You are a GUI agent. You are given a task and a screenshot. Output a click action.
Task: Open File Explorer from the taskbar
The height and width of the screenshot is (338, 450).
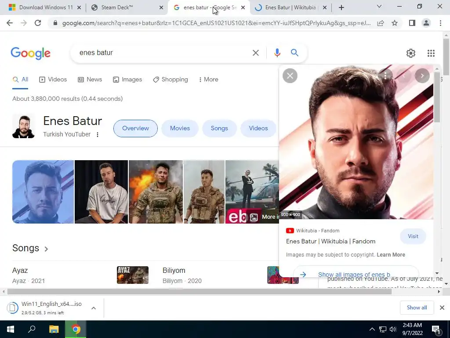click(x=54, y=329)
